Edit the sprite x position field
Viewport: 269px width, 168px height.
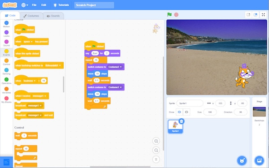[220, 103]
